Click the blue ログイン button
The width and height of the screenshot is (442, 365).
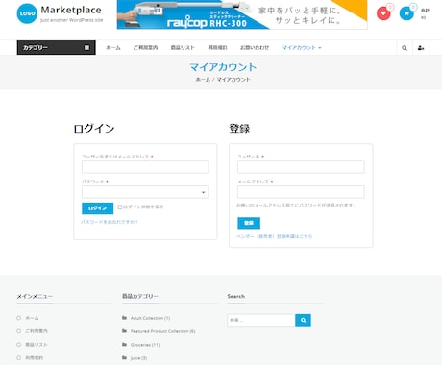pyautogui.click(x=97, y=208)
